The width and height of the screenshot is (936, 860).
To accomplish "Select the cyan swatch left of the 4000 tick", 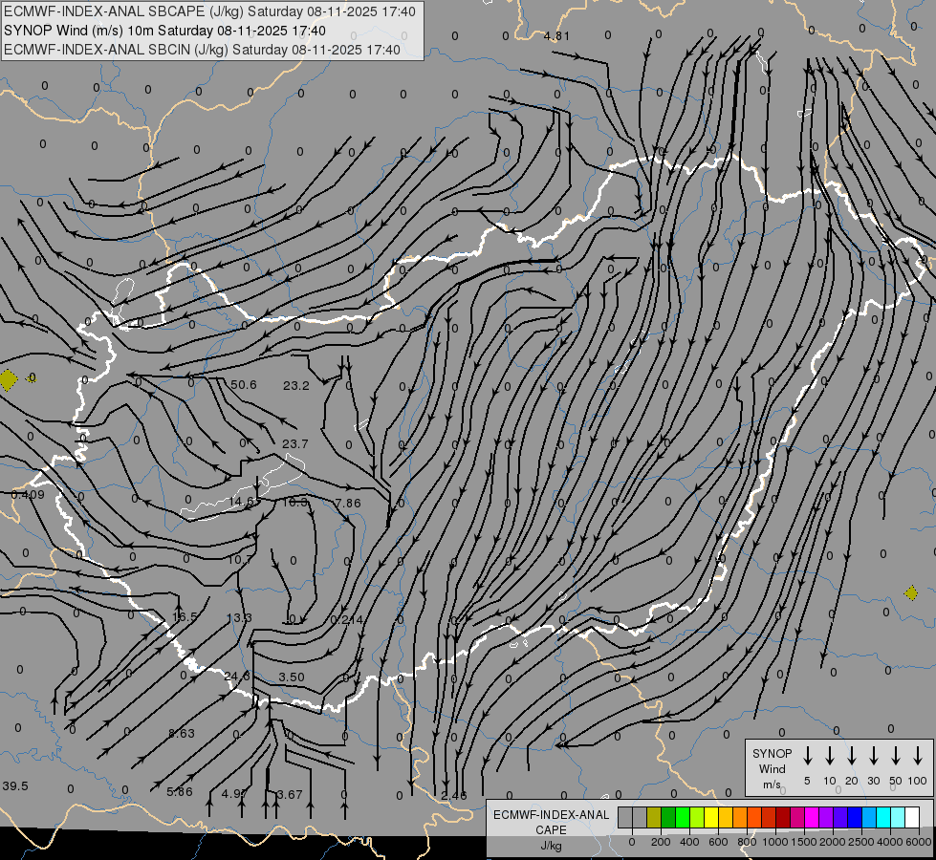I will [x=882, y=817].
